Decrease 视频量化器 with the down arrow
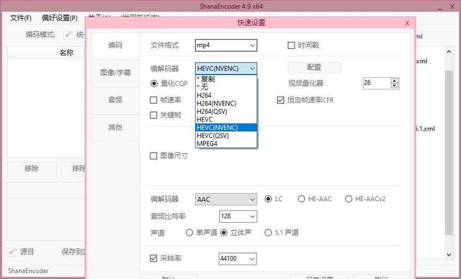The image size is (461, 279). pos(395,86)
